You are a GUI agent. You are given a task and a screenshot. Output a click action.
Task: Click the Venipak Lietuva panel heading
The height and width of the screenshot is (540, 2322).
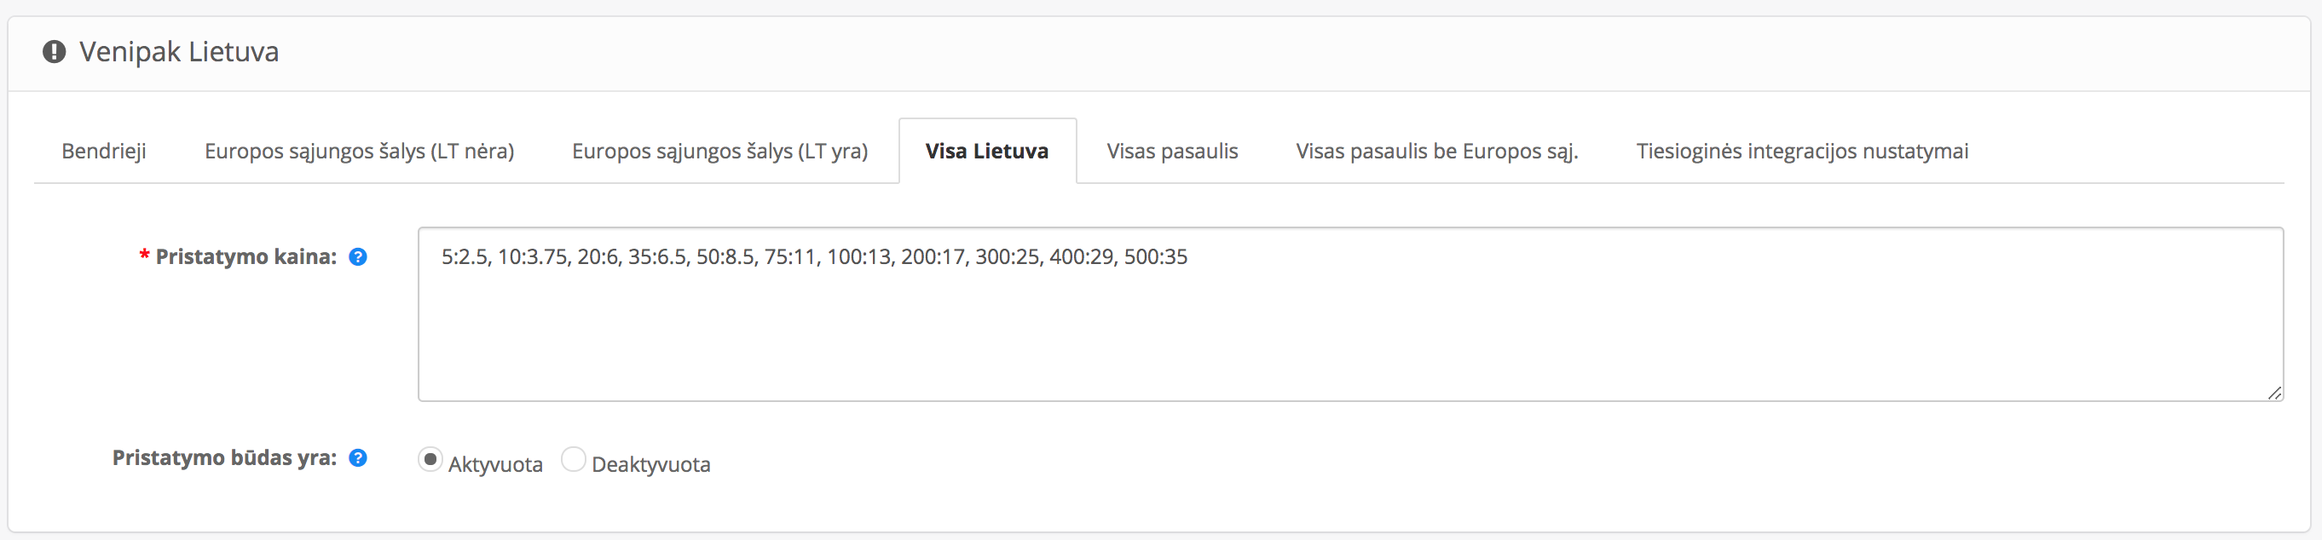(179, 52)
